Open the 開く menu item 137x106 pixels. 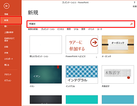click(6, 26)
